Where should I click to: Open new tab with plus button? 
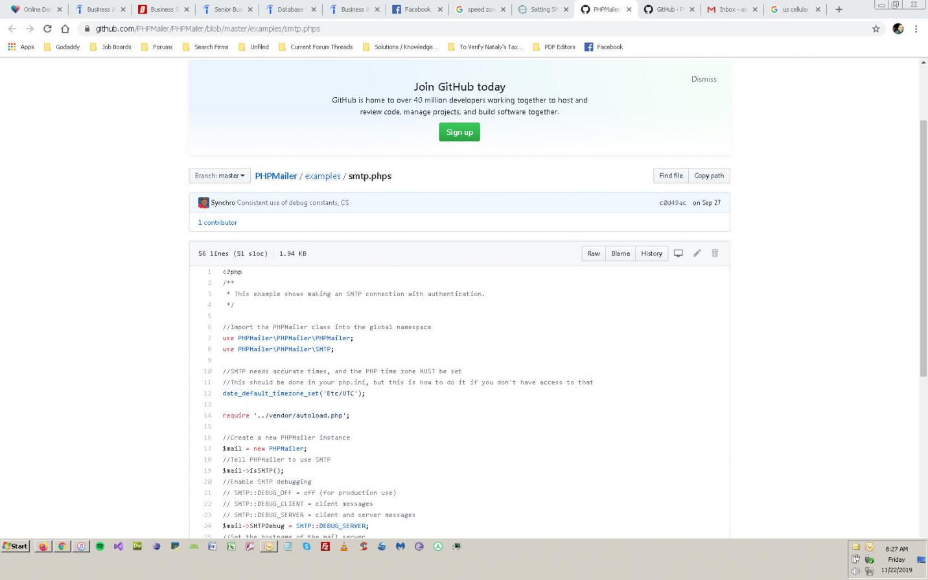[x=839, y=9]
